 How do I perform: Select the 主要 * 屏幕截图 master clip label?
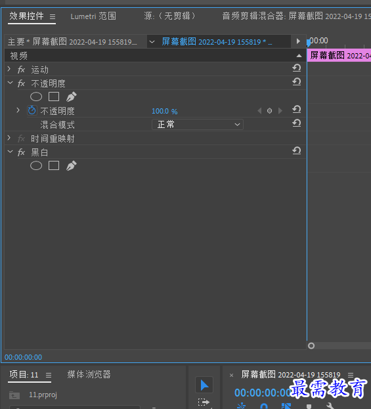pos(72,42)
